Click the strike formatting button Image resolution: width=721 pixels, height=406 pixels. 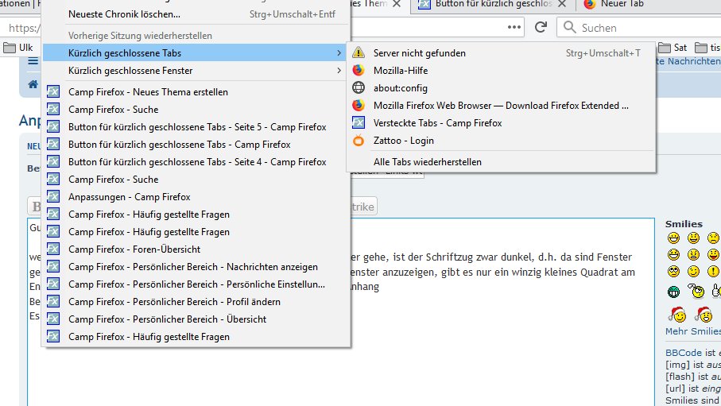[x=363, y=207]
